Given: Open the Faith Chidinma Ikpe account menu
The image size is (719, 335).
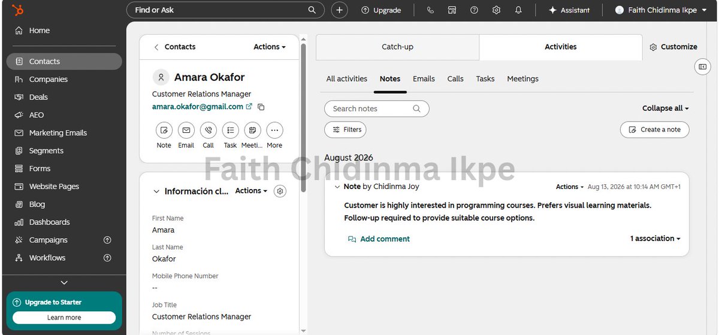Looking at the screenshot, I should [x=660, y=10].
